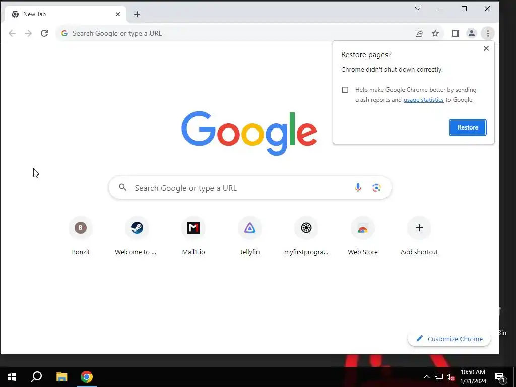Open the myfirstprogra... shortcut
The height and width of the screenshot is (387, 516).
(x=306, y=236)
